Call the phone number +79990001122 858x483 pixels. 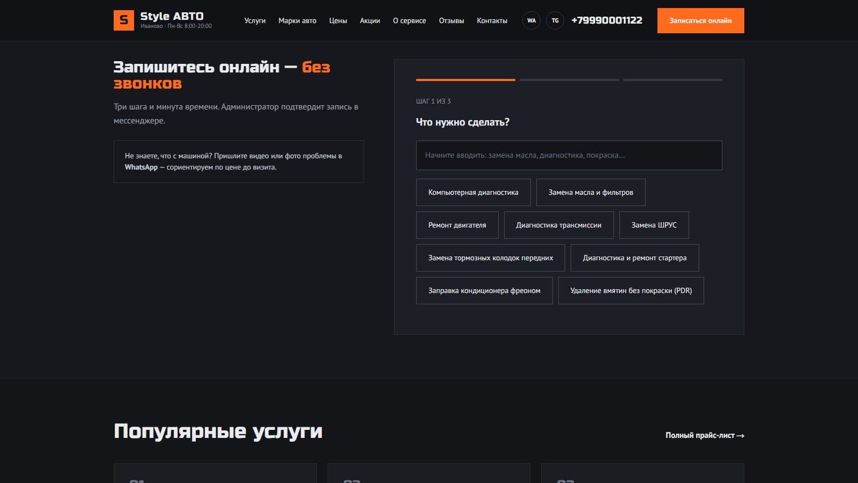point(606,20)
